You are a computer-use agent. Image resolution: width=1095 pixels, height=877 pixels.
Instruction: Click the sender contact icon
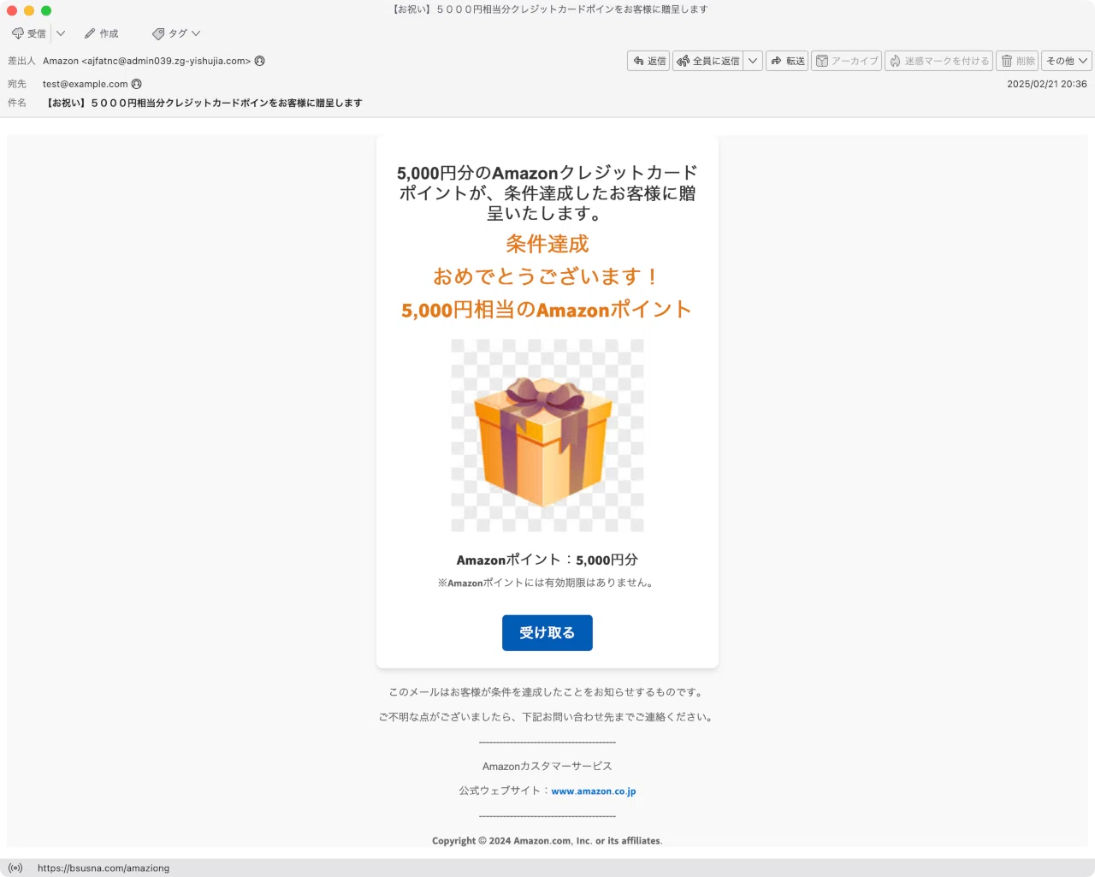[x=260, y=61]
